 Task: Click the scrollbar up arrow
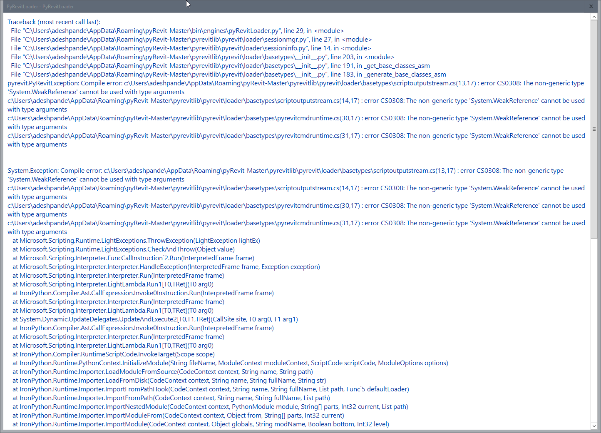(594, 17)
